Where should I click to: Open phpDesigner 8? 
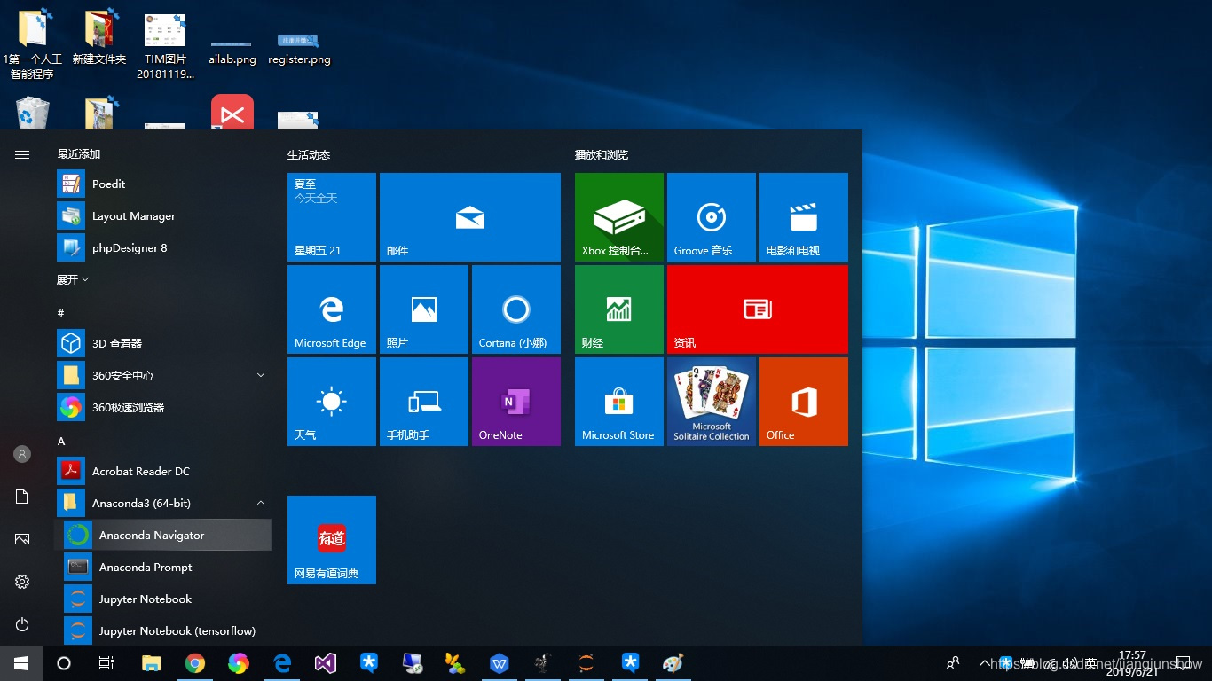(x=162, y=247)
